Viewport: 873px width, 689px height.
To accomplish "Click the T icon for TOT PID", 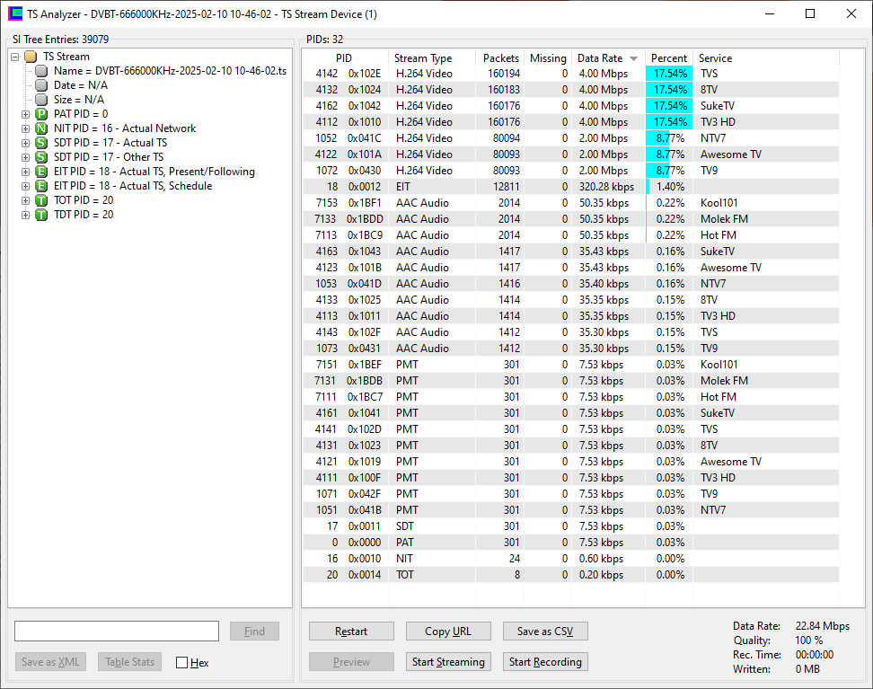I will pyautogui.click(x=41, y=200).
